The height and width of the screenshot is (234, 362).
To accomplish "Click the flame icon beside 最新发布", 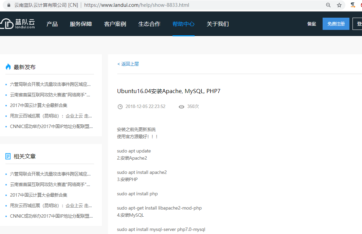I will (8, 67).
